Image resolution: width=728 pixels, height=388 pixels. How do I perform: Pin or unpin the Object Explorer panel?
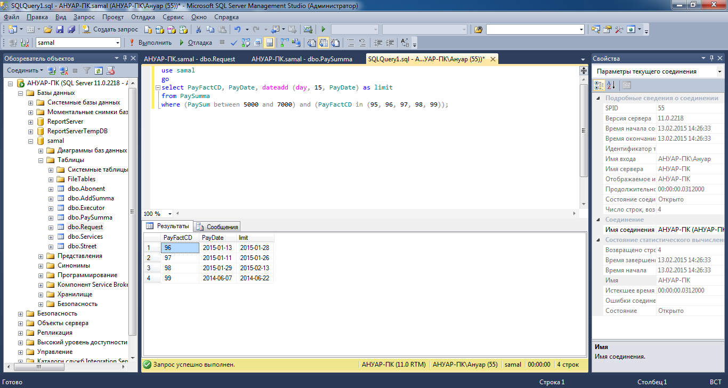125,58
